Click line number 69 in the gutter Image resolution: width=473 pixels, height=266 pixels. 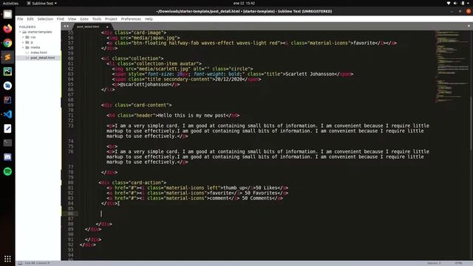[x=71, y=105]
